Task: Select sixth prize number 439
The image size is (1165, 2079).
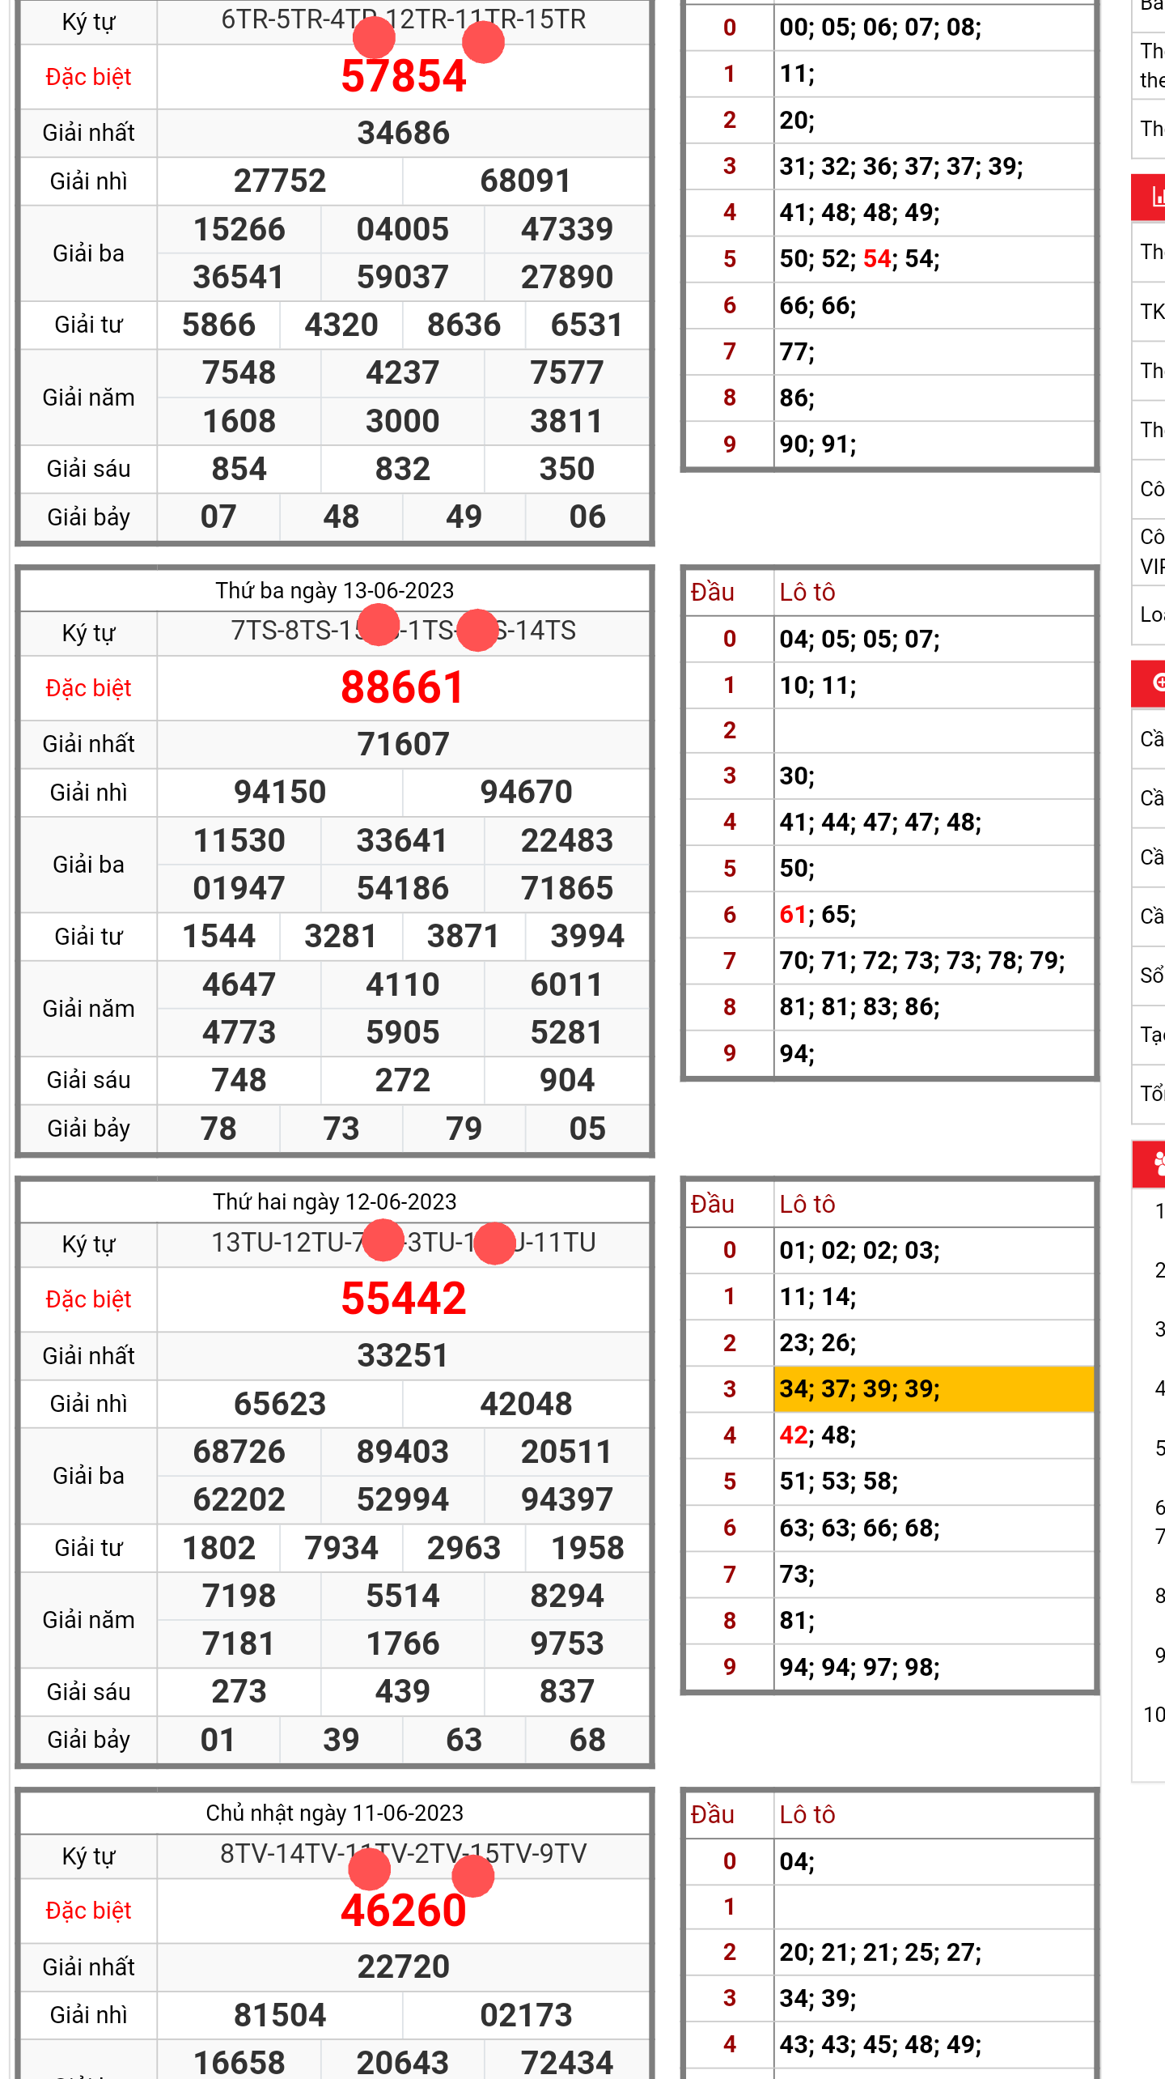Action: (403, 1691)
